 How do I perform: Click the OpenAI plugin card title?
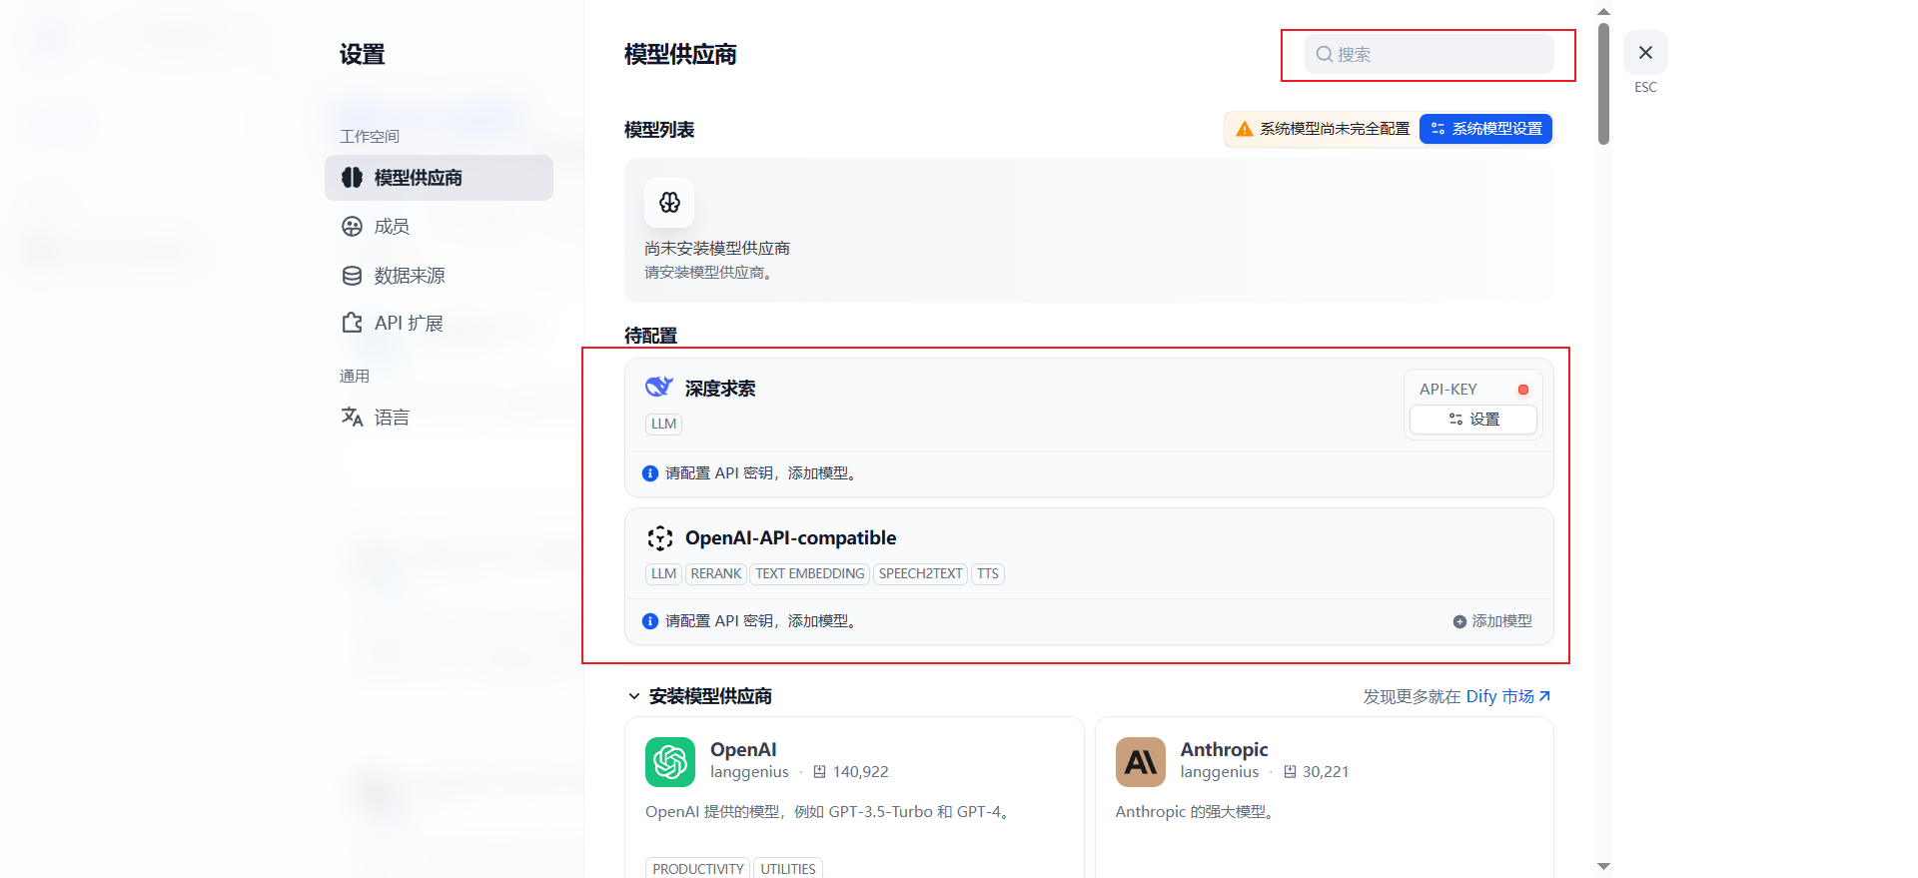coord(743,749)
